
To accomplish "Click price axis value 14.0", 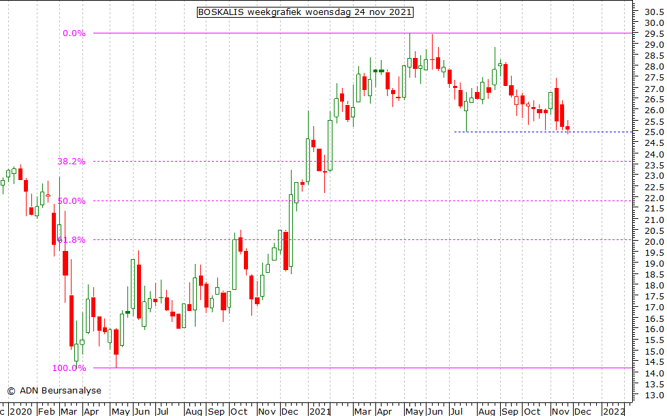I will click(x=654, y=373).
